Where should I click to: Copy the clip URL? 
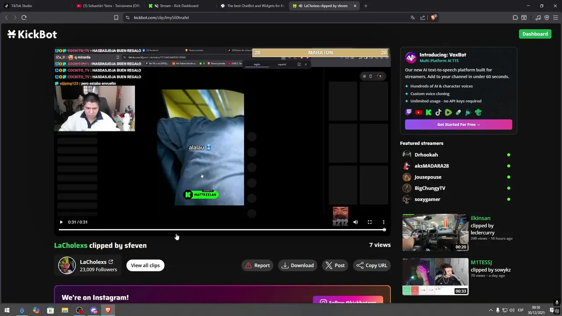coord(372,266)
